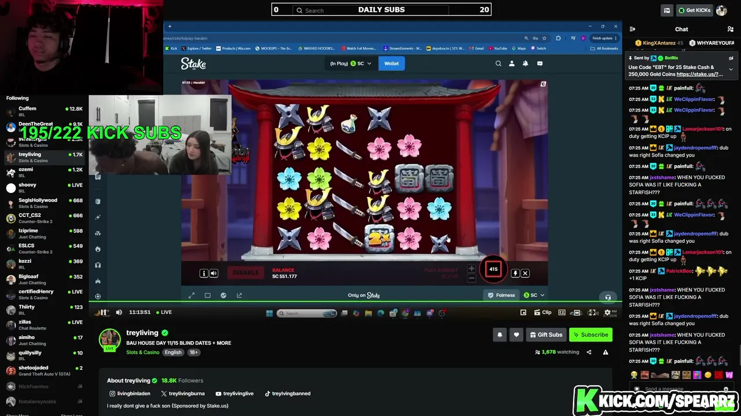The height and width of the screenshot is (416, 741).
Task: Open the Fairness button
Action: (x=501, y=295)
